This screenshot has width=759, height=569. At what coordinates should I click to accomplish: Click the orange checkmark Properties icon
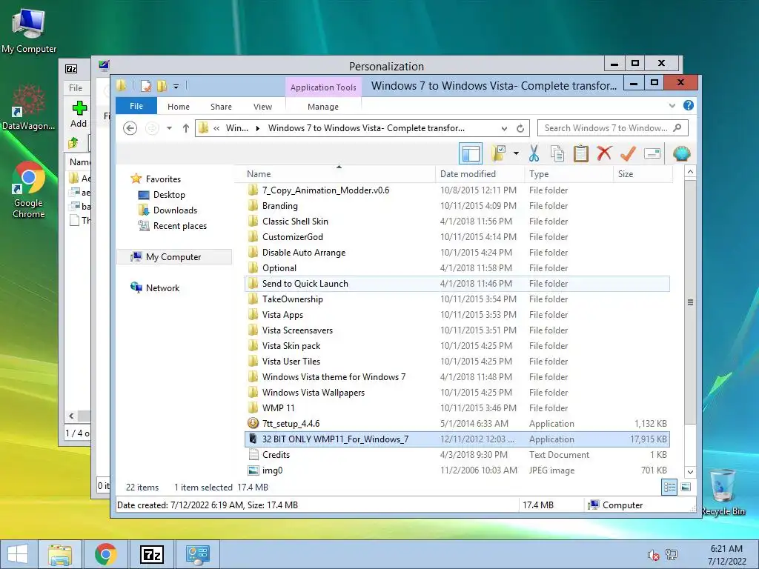(x=628, y=154)
